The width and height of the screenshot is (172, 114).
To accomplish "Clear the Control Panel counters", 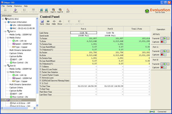I will tap(48, 22).
